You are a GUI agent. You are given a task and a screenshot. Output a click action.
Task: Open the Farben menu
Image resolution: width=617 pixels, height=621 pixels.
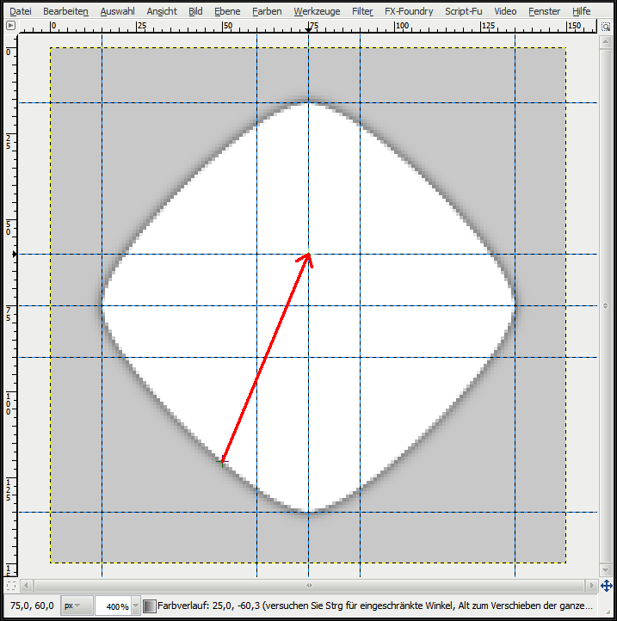[x=267, y=11]
